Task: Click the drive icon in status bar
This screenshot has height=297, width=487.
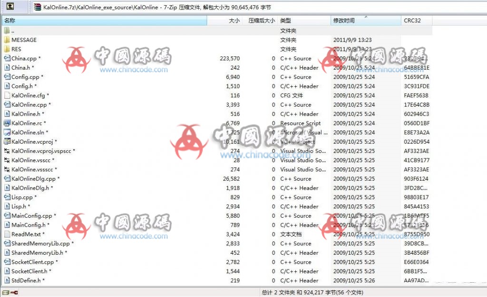Action: click(x=6, y=292)
